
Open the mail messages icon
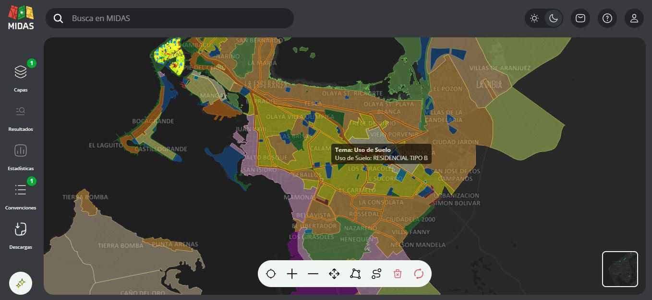(580, 18)
